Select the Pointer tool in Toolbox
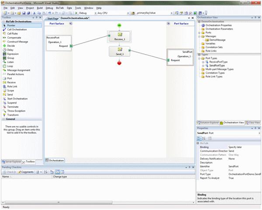The image size is (262, 210). pyautogui.click(x=22, y=25)
